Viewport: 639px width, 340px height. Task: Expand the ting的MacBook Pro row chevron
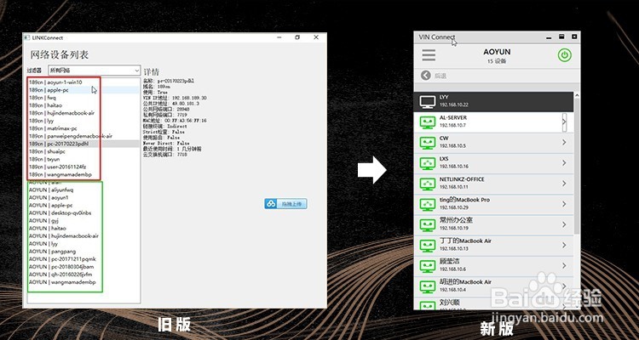[564, 204]
